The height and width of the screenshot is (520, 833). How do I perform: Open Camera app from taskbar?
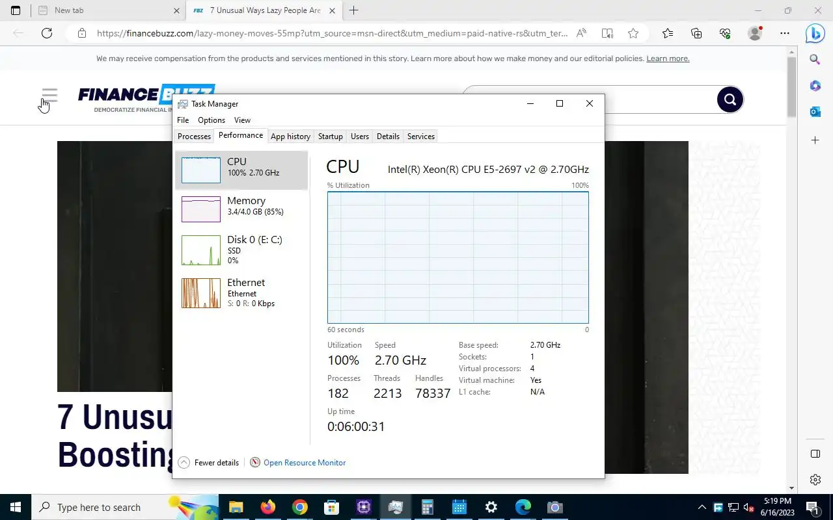coord(555,507)
